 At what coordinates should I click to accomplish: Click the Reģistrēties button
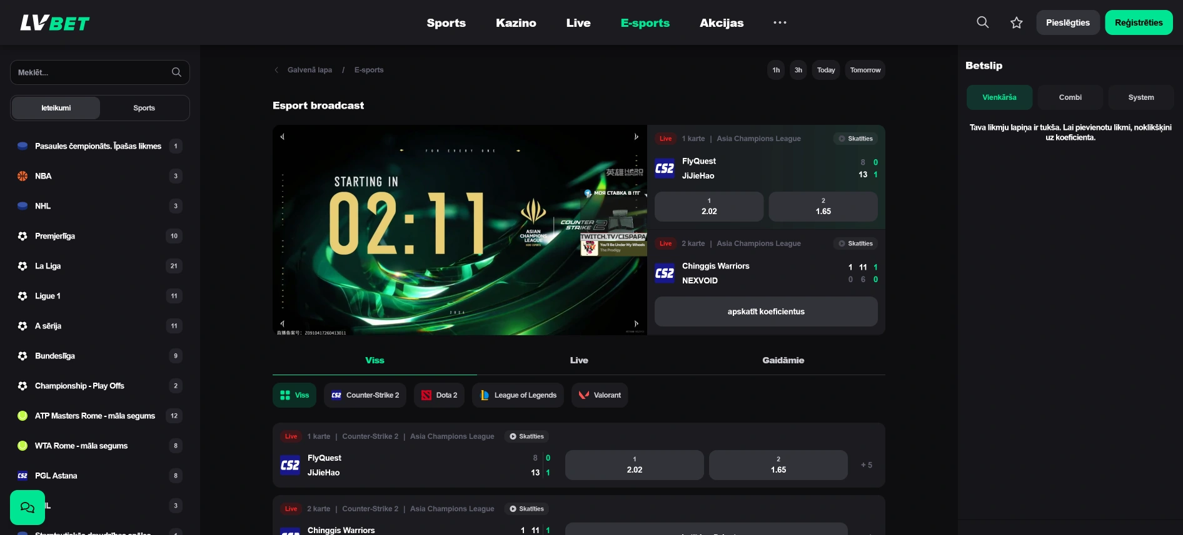pyautogui.click(x=1139, y=22)
